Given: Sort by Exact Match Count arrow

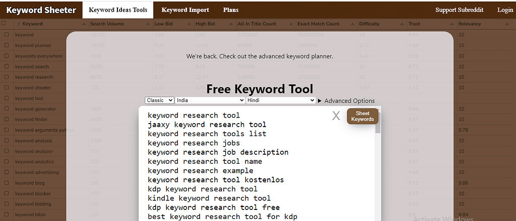Looking at the screenshot, I should (353, 24).
